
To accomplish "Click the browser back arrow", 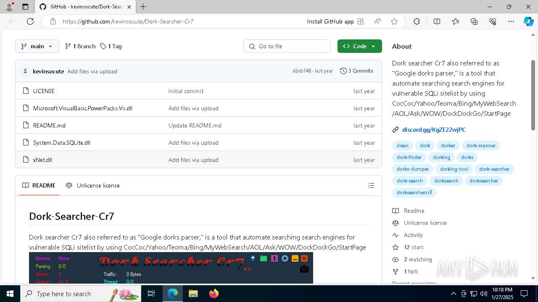I will click(12, 21).
